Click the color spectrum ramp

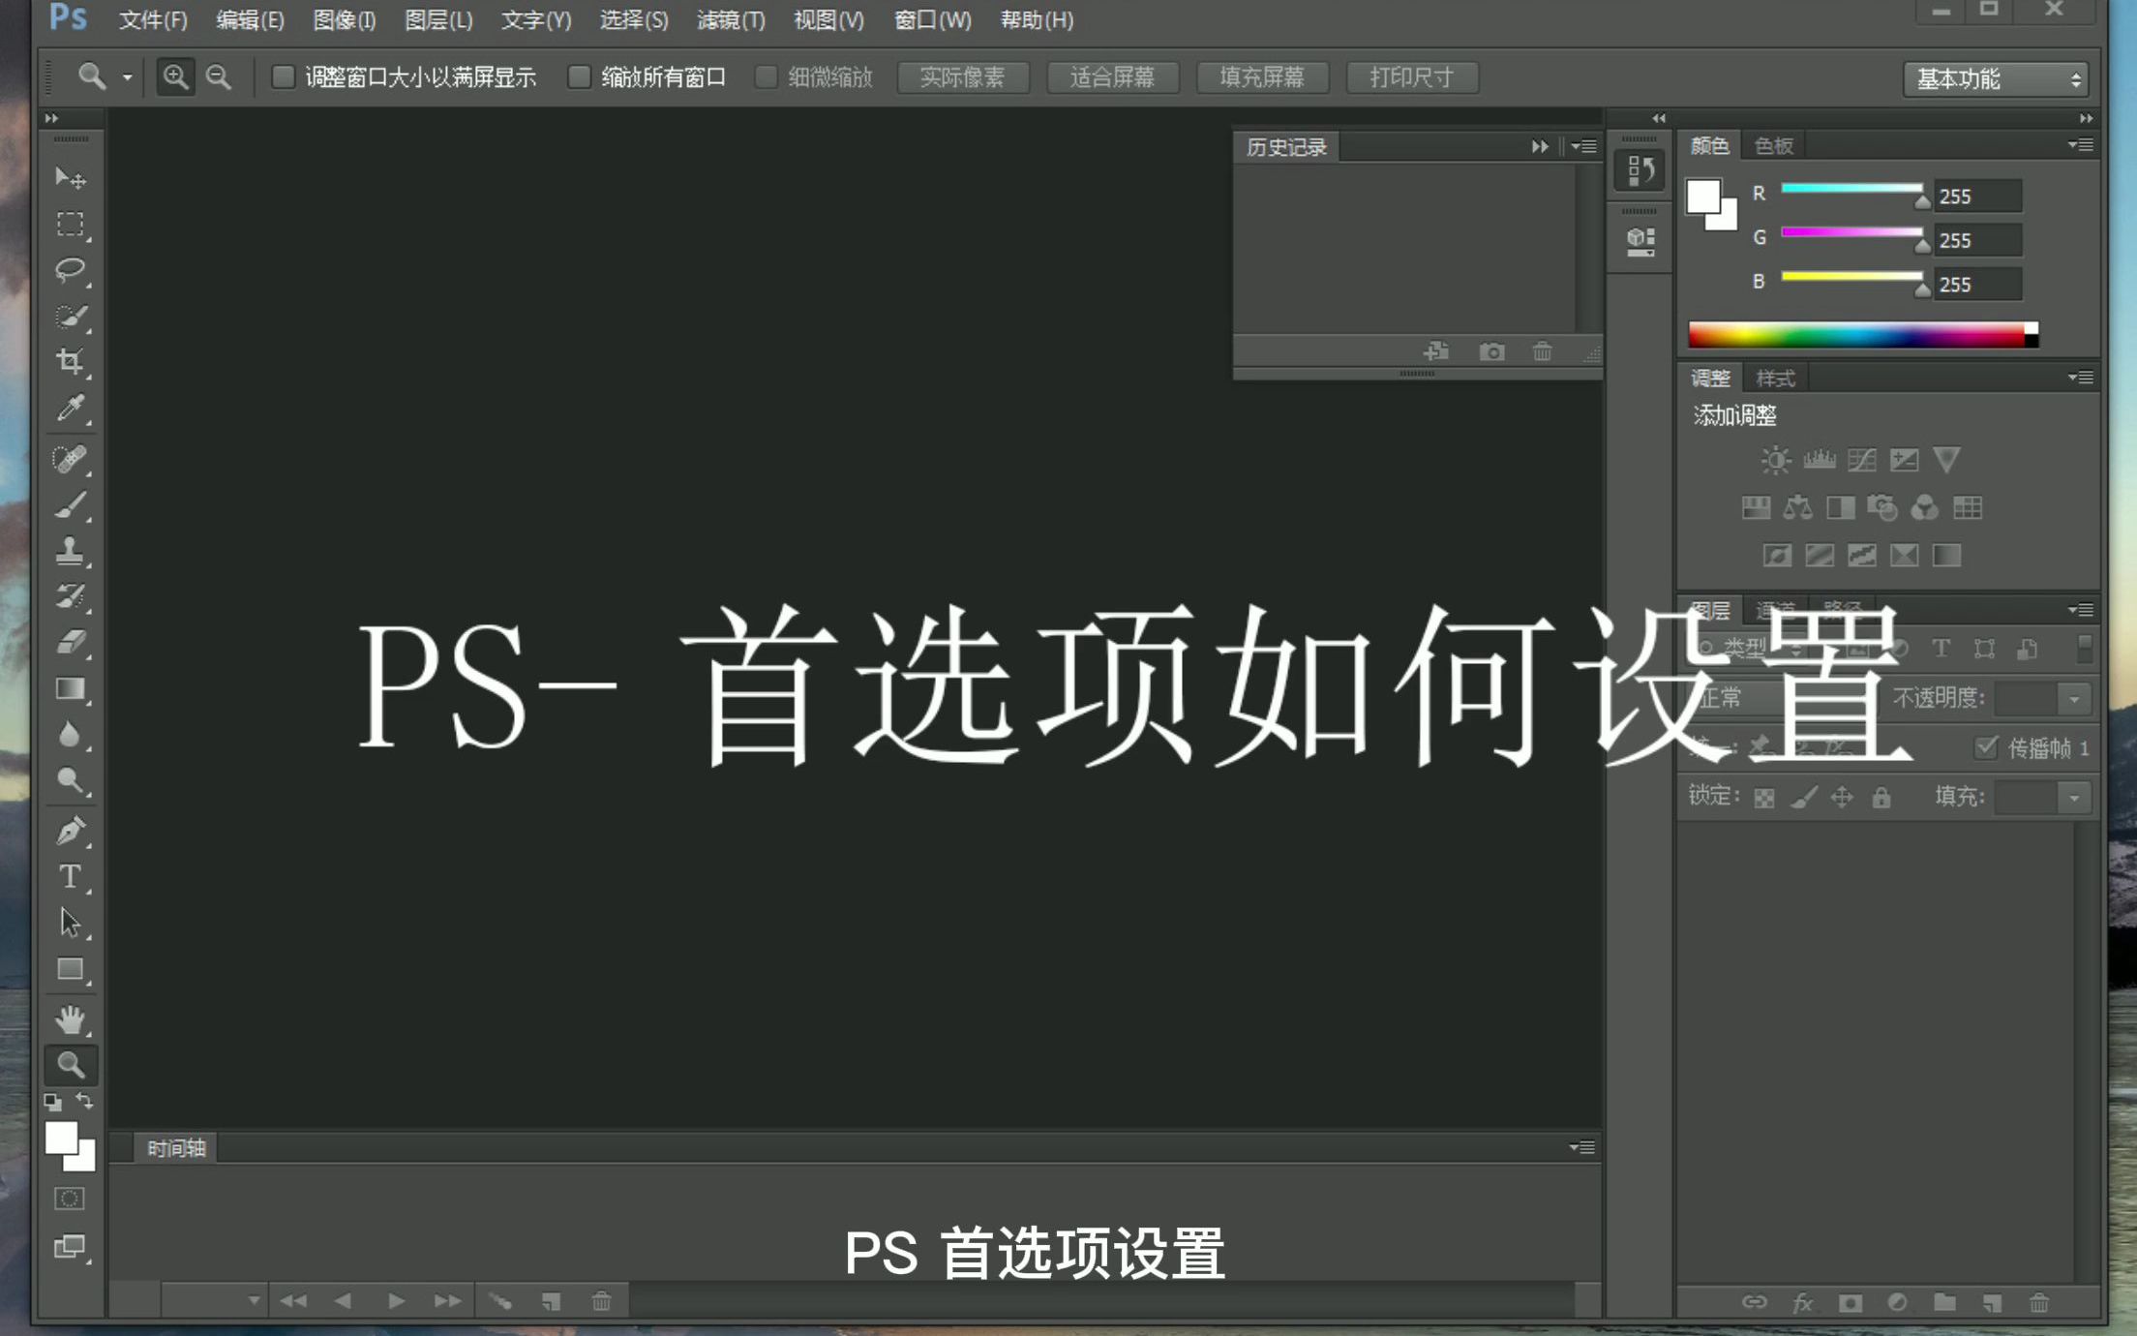coord(1863,335)
